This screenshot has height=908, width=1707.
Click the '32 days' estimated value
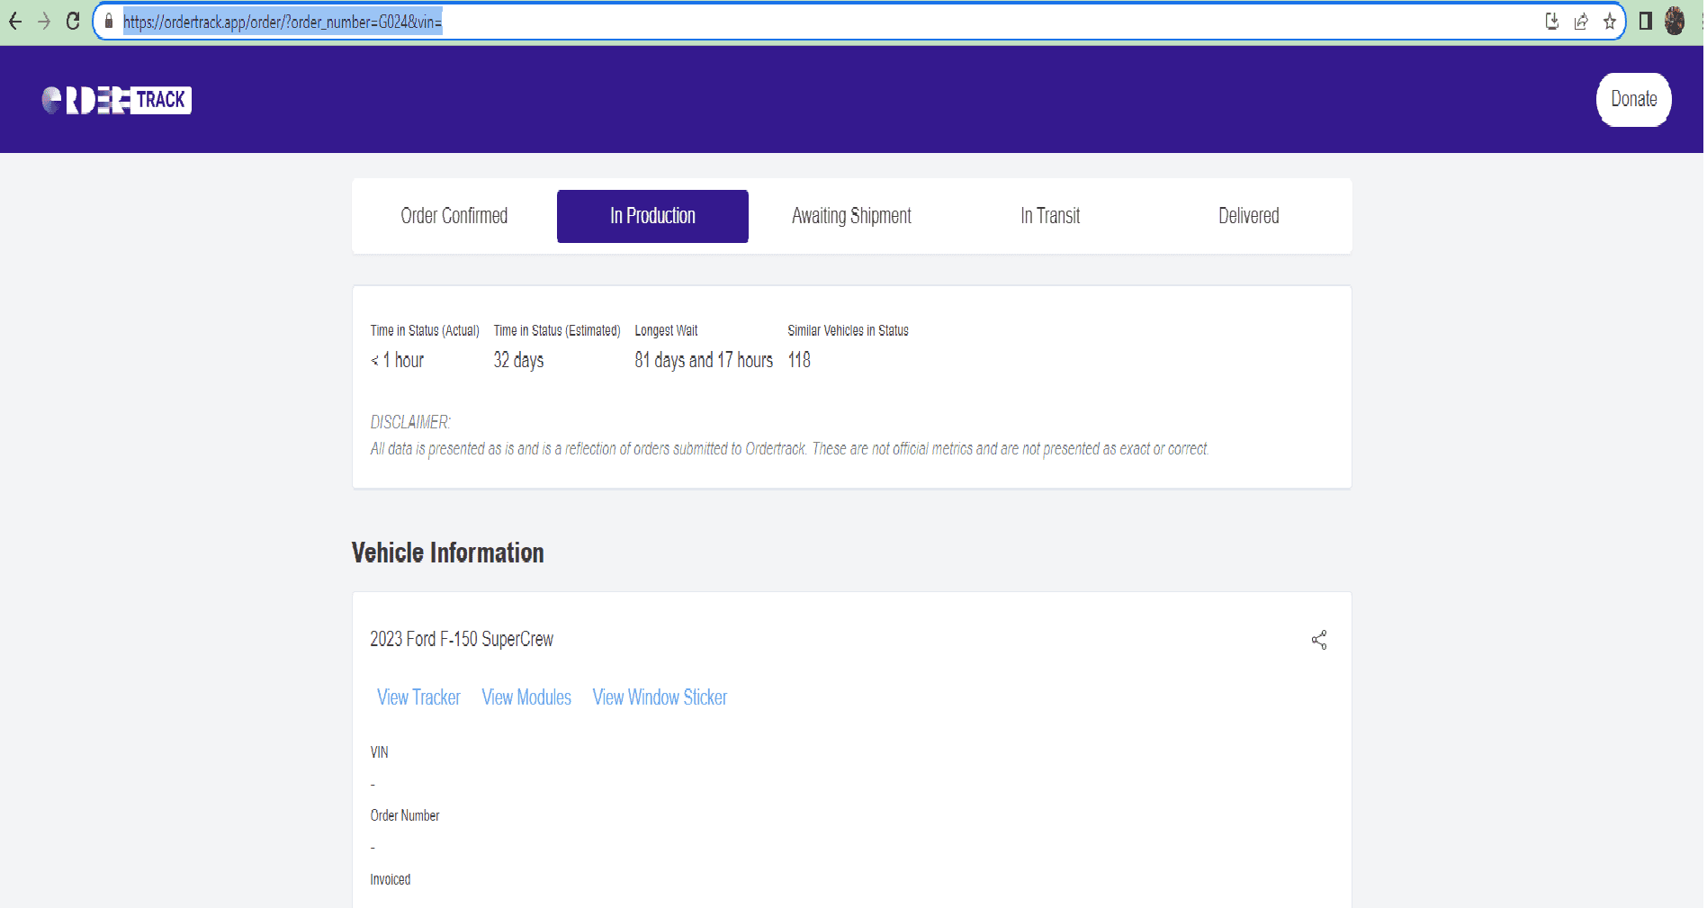point(518,360)
